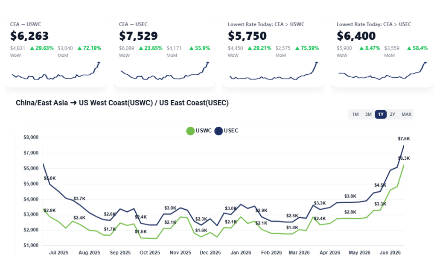Click the $4,831 previous week value
Screen dimensions: 437x269
17,48
